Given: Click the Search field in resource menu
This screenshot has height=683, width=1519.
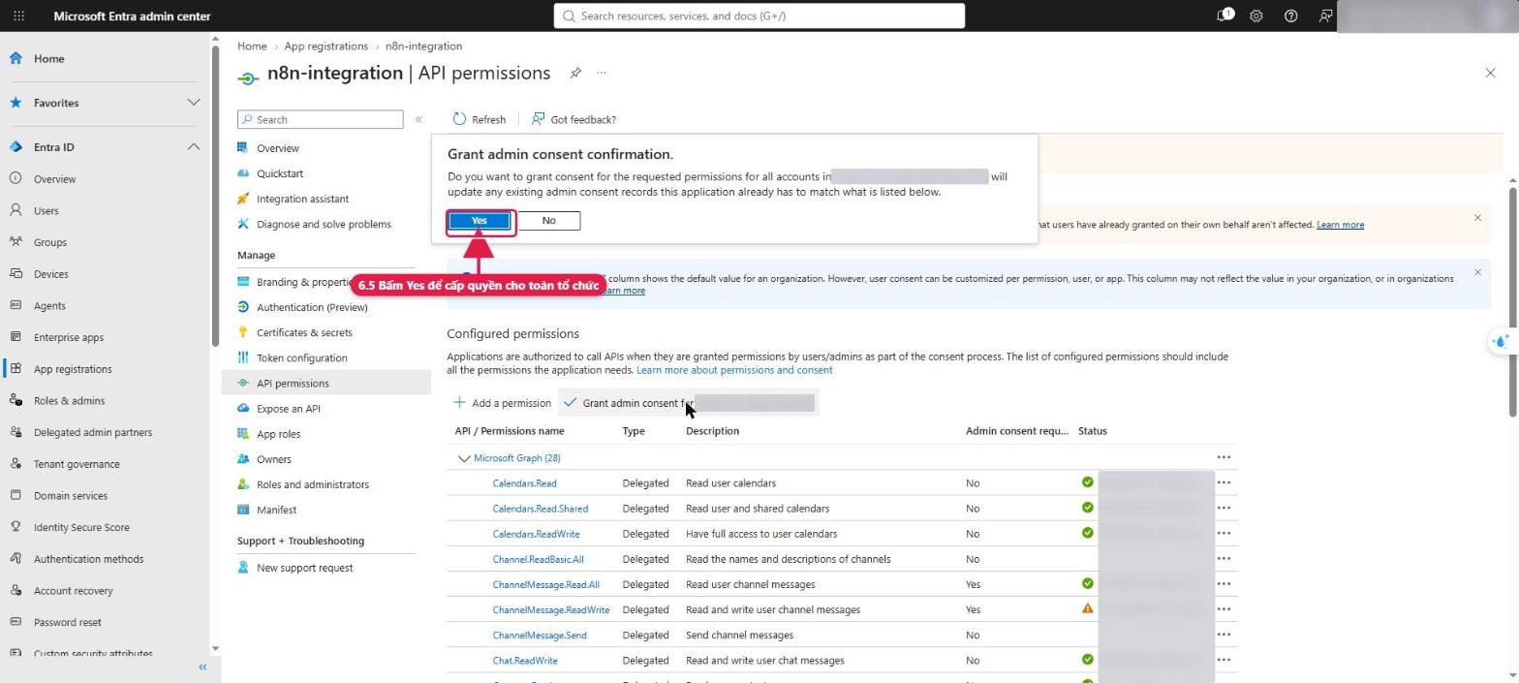Looking at the screenshot, I should [320, 119].
